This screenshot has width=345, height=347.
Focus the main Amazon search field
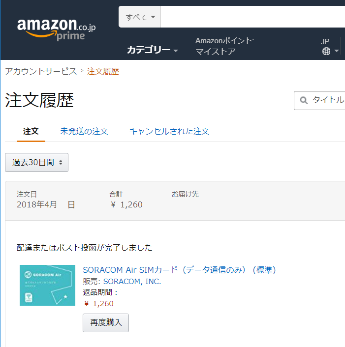[x=252, y=17]
